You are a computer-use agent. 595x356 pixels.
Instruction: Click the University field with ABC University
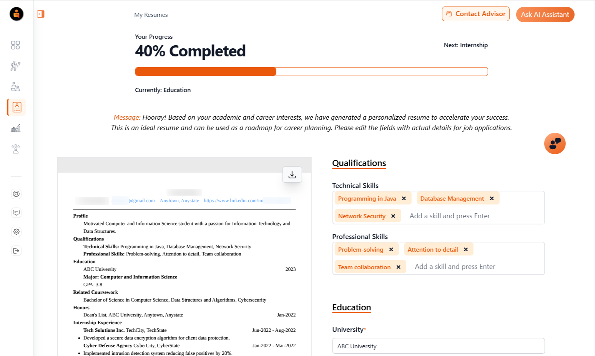click(x=439, y=346)
